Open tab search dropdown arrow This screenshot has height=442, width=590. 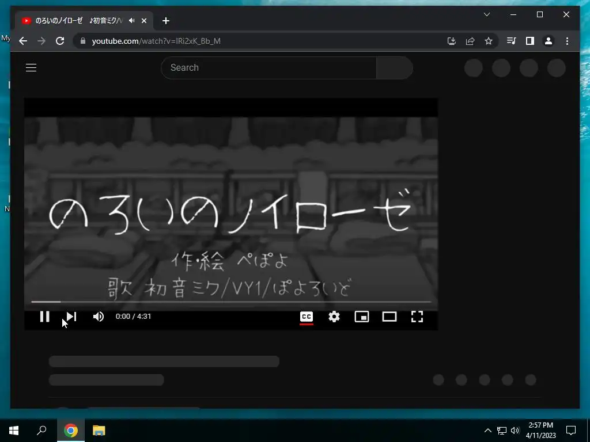(487, 14)
